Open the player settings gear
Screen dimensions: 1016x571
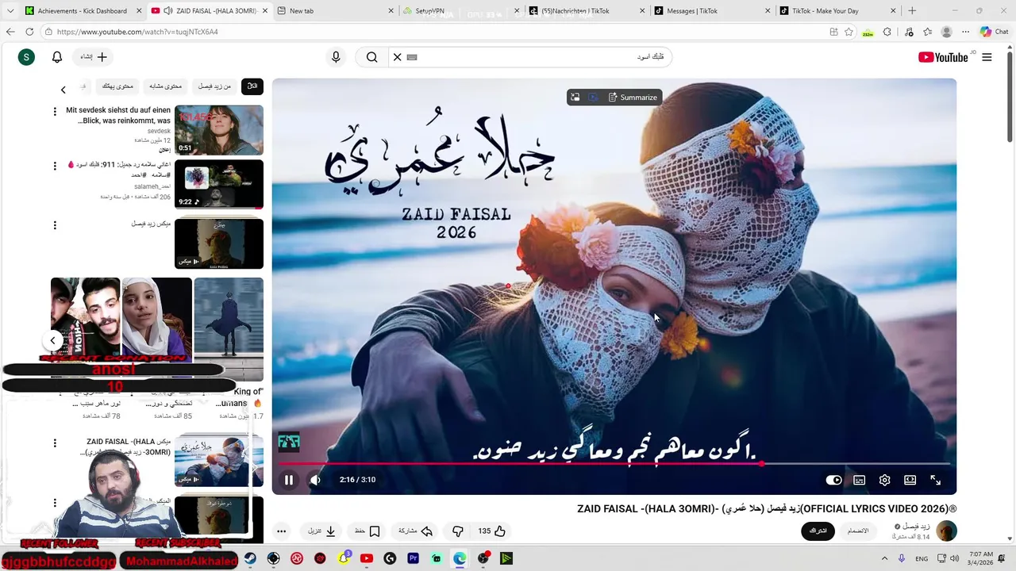(884, 480)
